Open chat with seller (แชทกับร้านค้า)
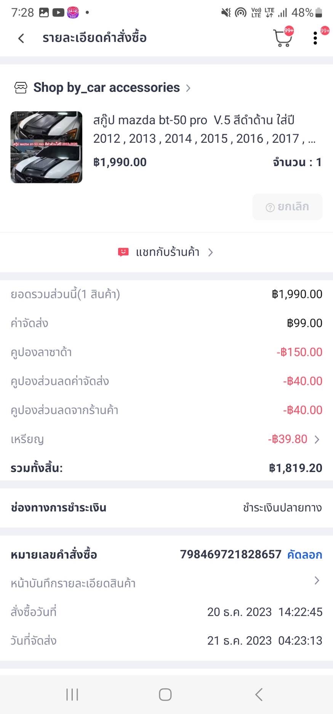Screen dimensions: 333x714 [168, 252]
